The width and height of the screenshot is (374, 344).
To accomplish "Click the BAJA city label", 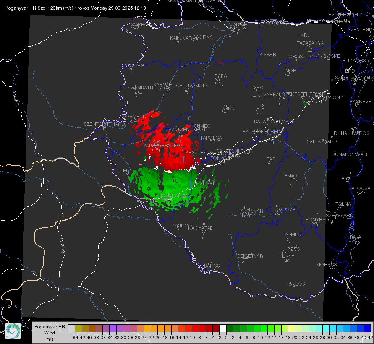I will (356, 237).
